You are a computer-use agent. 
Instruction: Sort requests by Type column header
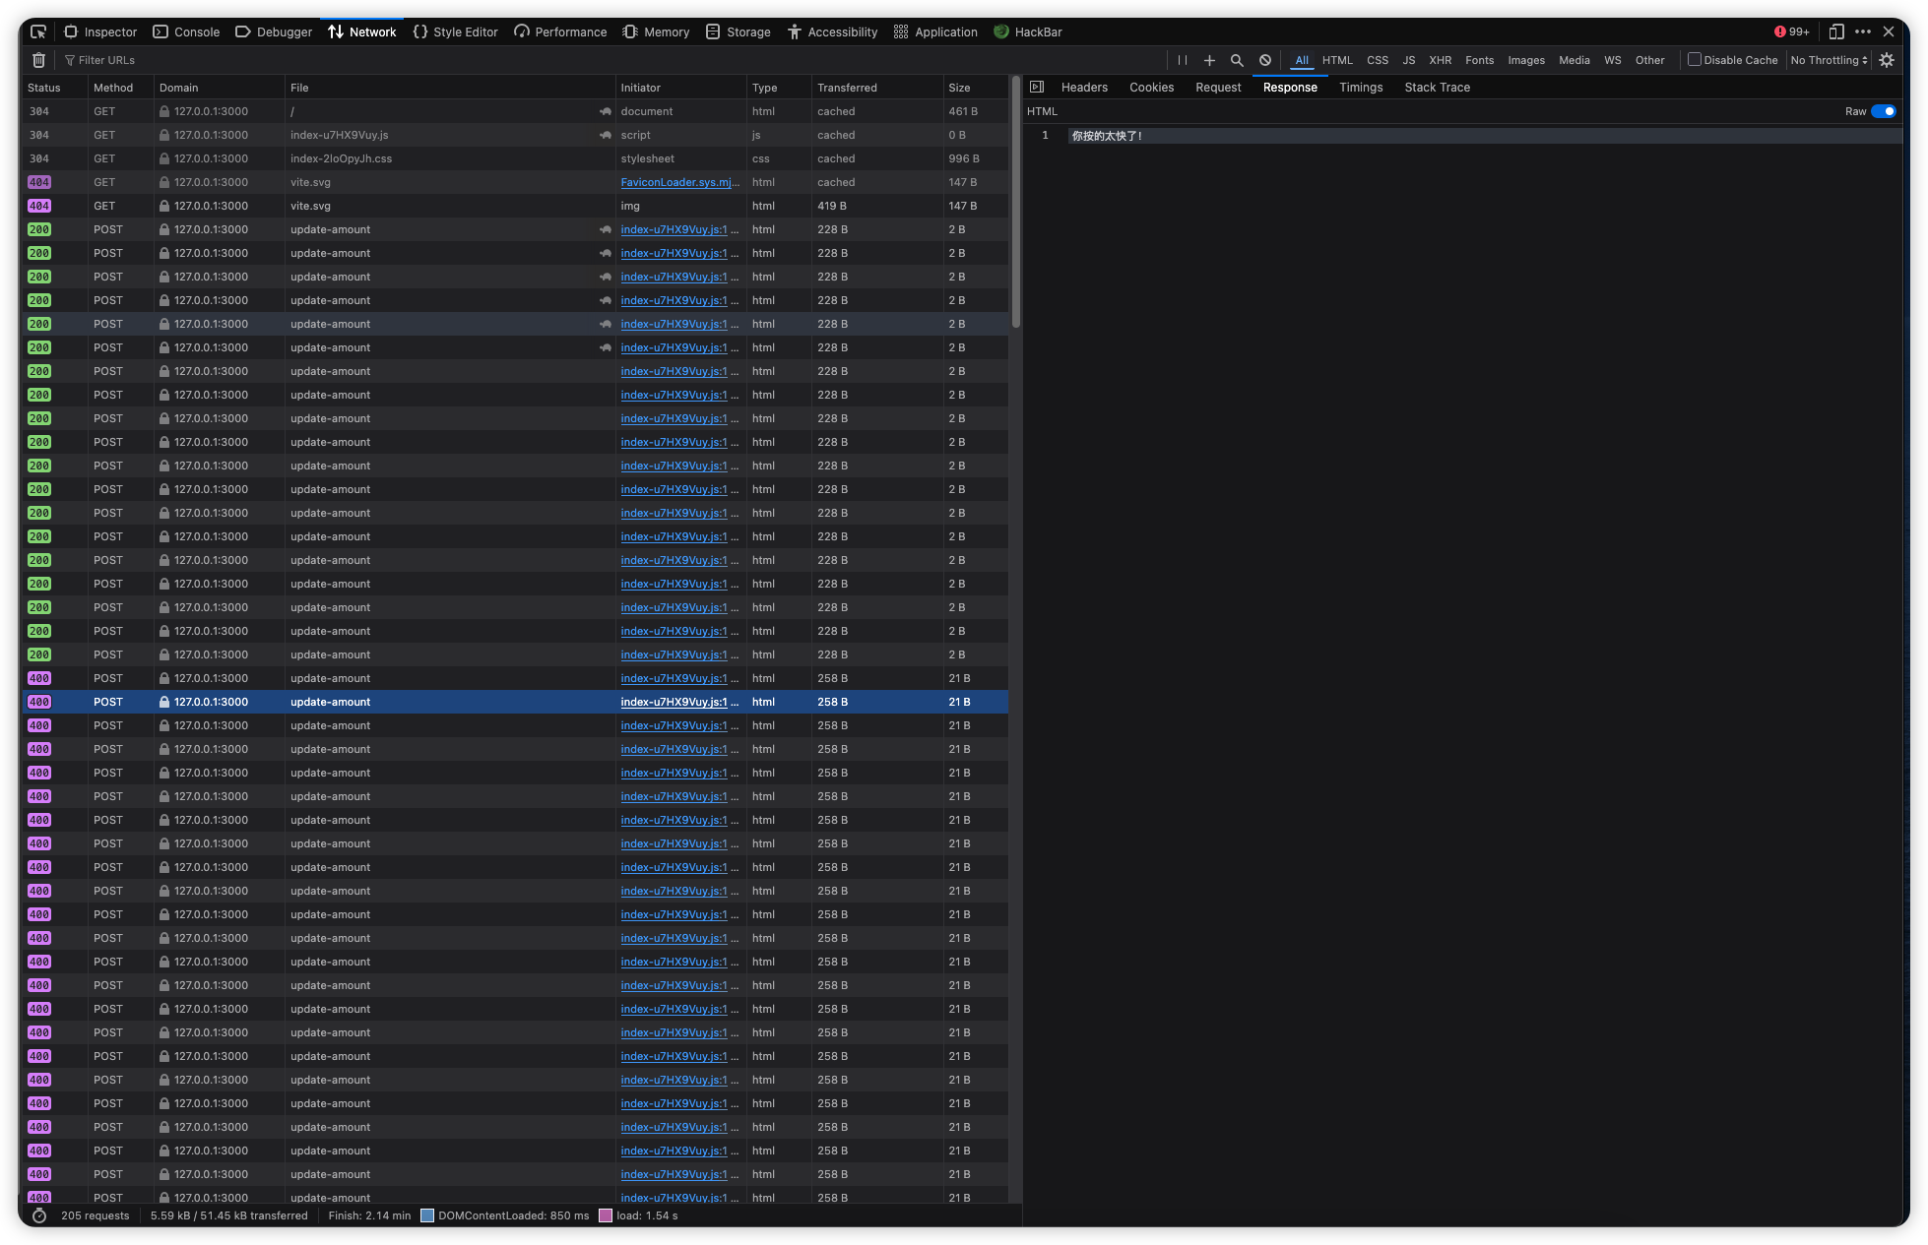[778, 88]
